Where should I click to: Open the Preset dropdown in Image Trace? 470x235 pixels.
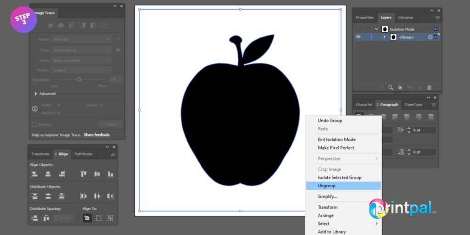pos(82,39)
